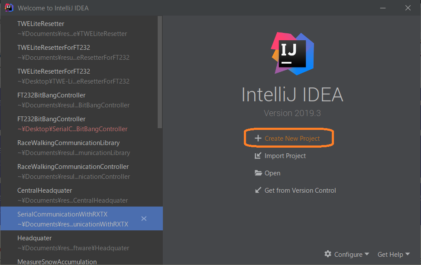Select Create New Project link
421x265 pixels.
point(292,139)
